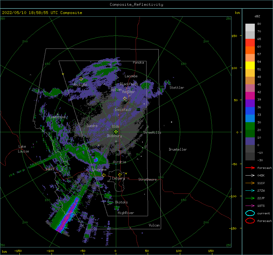The height and width of the screenshot is (255, 273).
Task: Select the yellow 54 dBZ color swatch
Action: tap(250, 65)
